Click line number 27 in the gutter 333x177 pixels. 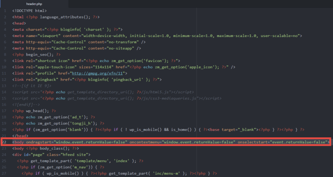tap(4, 173)
